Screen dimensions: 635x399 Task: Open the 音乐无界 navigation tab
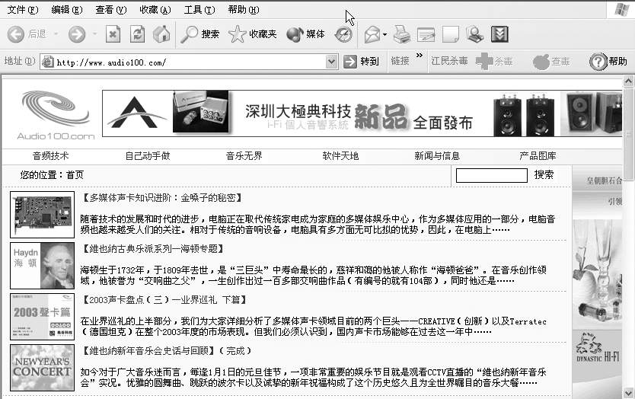coord(244,156)
